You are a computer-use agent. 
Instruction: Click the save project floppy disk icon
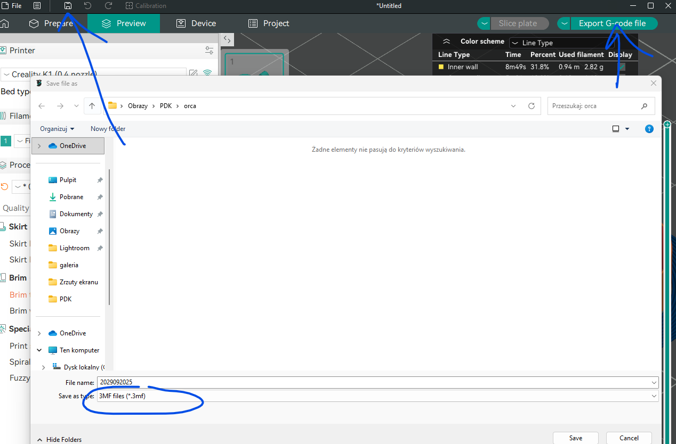tap(68, 6)
